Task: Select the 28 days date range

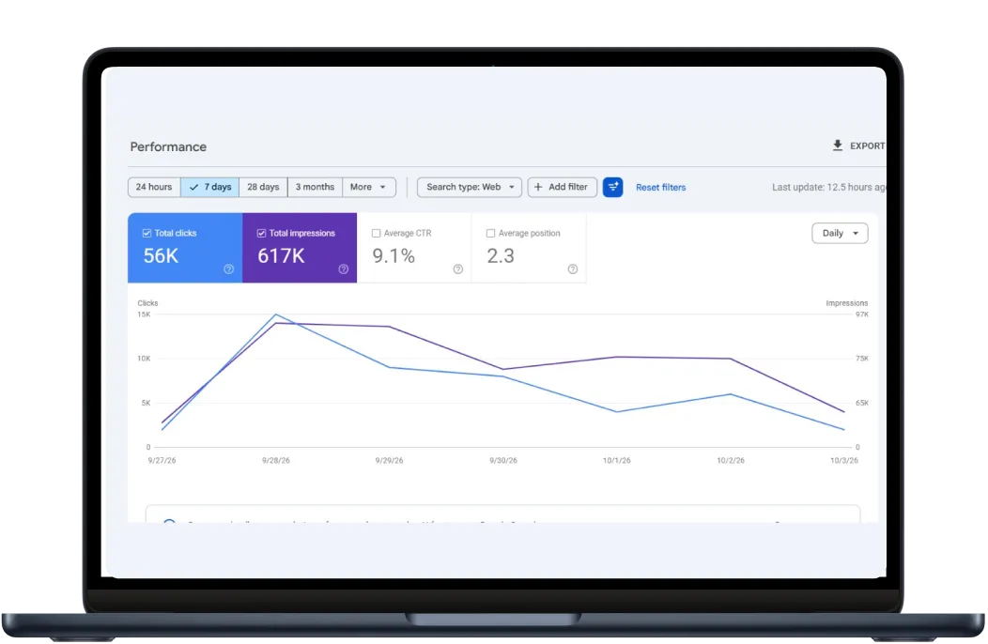Action: (263, 187)
